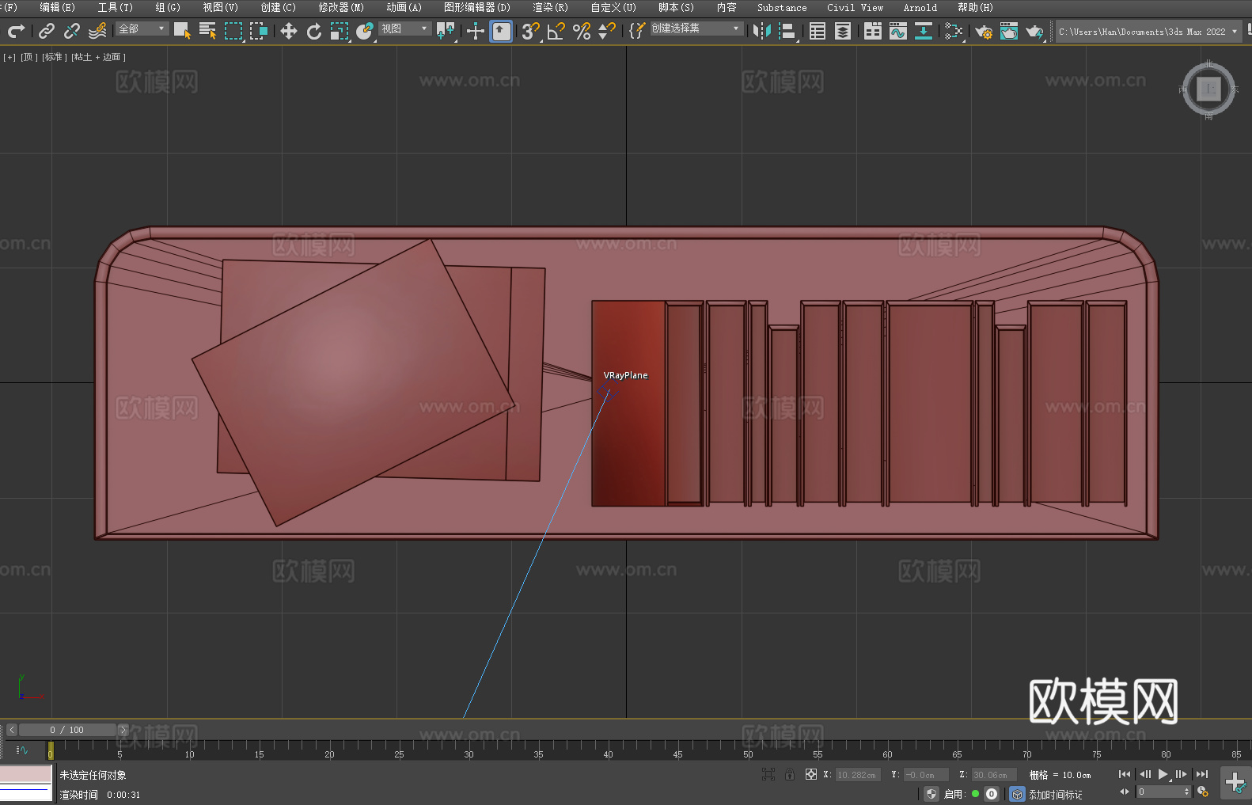Click the ViewCube top face
The height and width of the screenshot is (805, 1252).
pyautogui.click(x=1208, y=89)
